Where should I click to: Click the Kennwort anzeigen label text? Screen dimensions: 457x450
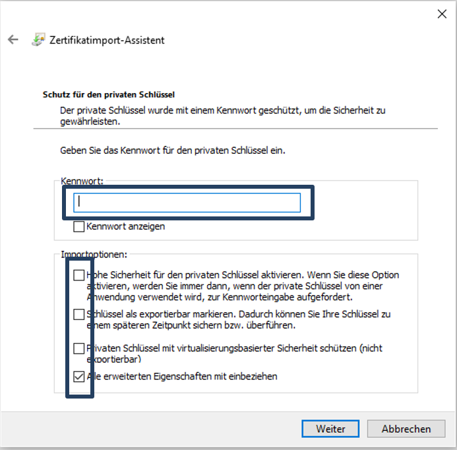coord(126,226)
